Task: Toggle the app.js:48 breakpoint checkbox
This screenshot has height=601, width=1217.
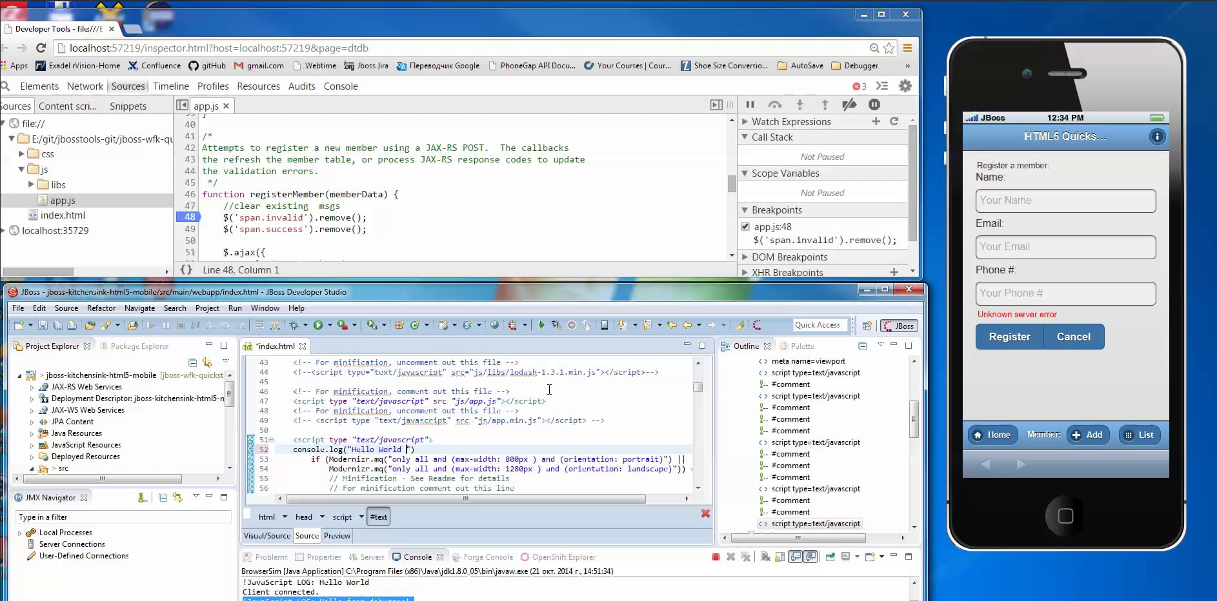Action: pyautogui.click(x=745, y=226)
